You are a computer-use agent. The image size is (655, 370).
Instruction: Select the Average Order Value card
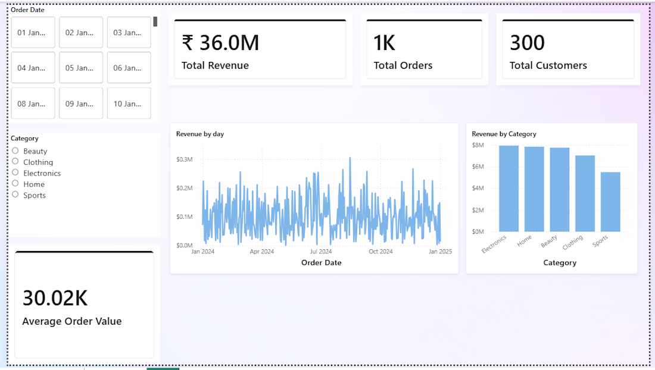pyautogui.click(x=85, y=305)
